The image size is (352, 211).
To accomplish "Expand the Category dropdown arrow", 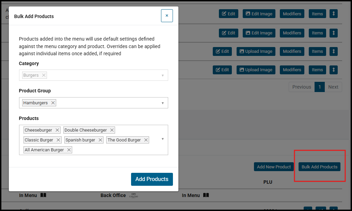I will [162, 75].
